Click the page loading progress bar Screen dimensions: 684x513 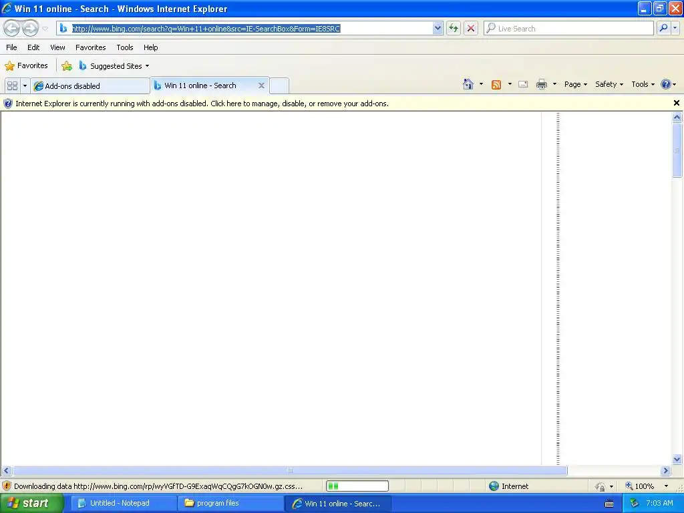357,486
